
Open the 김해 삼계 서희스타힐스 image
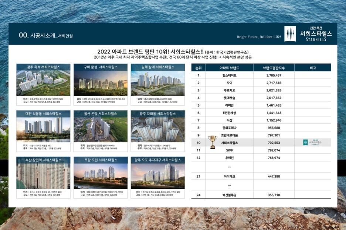[x=158, y=83]
